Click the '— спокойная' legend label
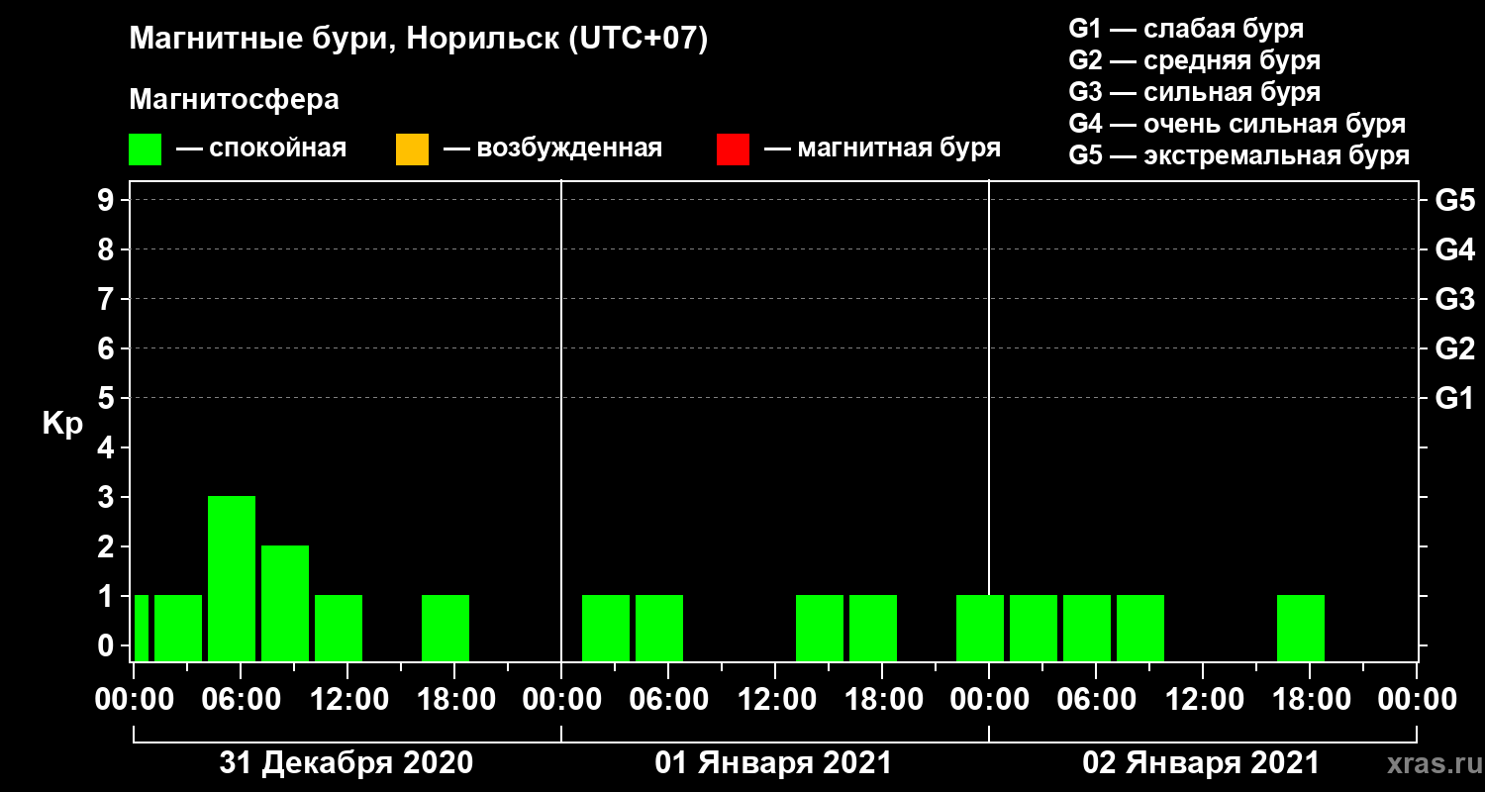This screenshot has height=792, width=1485. tap(261, 148)
